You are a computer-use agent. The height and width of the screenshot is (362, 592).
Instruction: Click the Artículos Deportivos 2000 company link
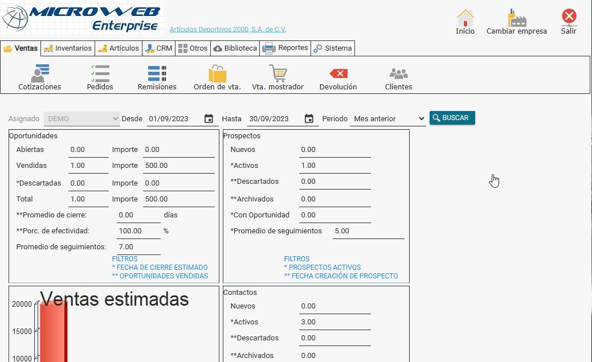227,29
